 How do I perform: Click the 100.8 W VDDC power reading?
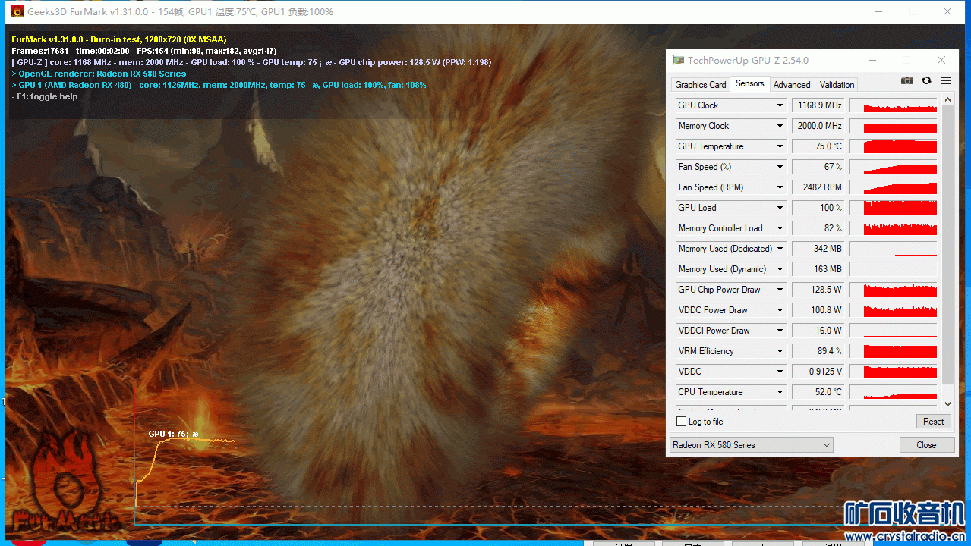click(818, 310)
